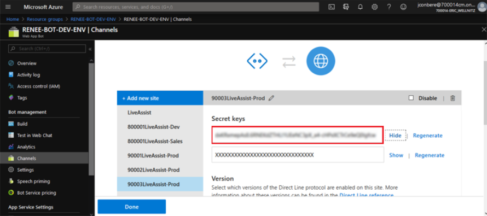Image resolution: width=487 pixels, height=216 pixels.
Task: Click the Tags icon in sidebar
Action: tap(11, 98)
